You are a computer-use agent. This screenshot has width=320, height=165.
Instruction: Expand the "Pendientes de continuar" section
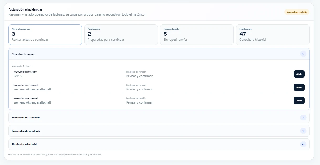point(159,118)
